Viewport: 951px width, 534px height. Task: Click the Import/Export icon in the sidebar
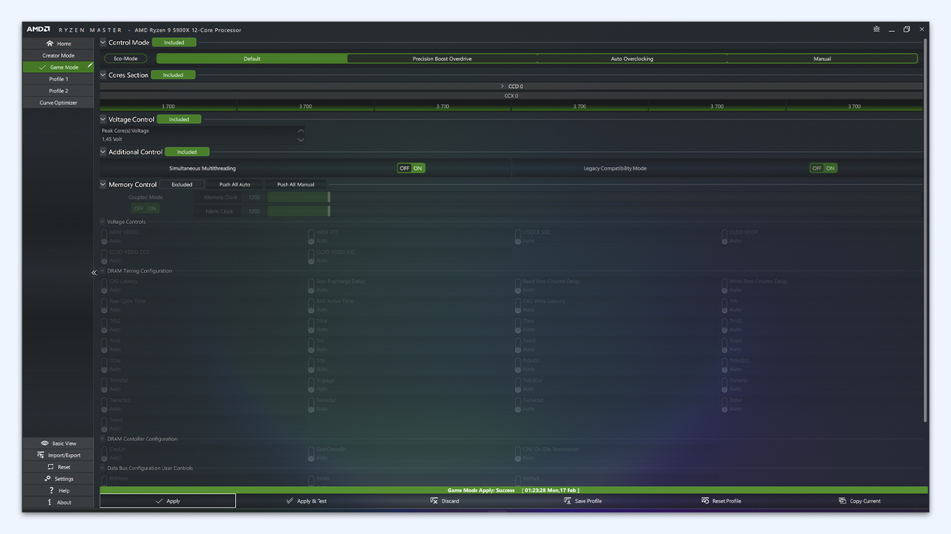click(41, 455)
